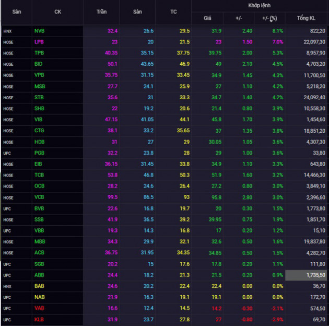Screen dimensions: 329x326
Task: Select the NAB stock symbol
Action: pos(40,297)
